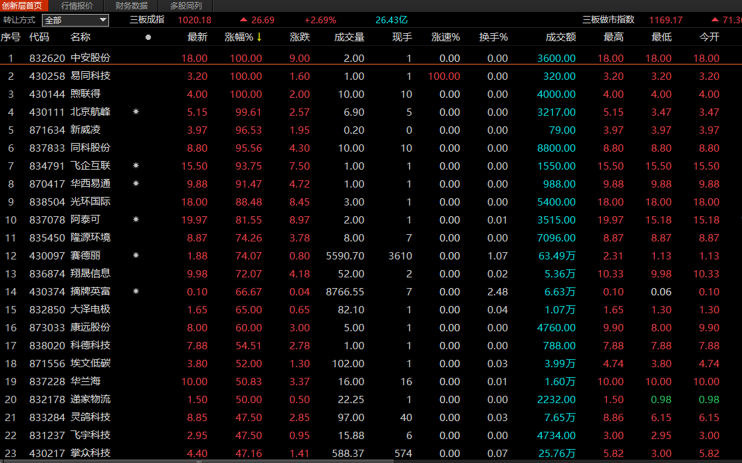
Task: Click the asterisk marker beside 阿泰可
Action: 136,220
